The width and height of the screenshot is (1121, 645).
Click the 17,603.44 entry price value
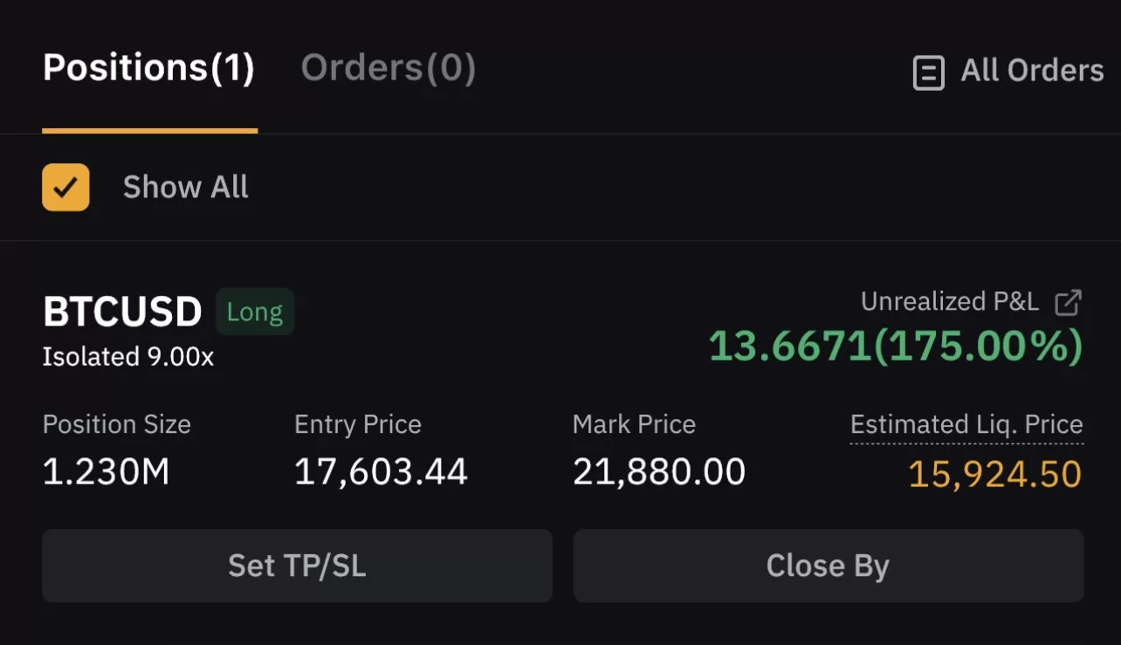381,472
